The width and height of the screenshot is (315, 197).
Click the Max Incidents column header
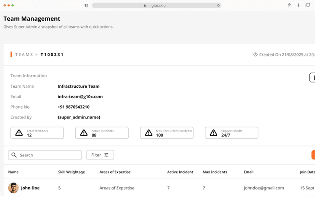[x=215, y=172]
